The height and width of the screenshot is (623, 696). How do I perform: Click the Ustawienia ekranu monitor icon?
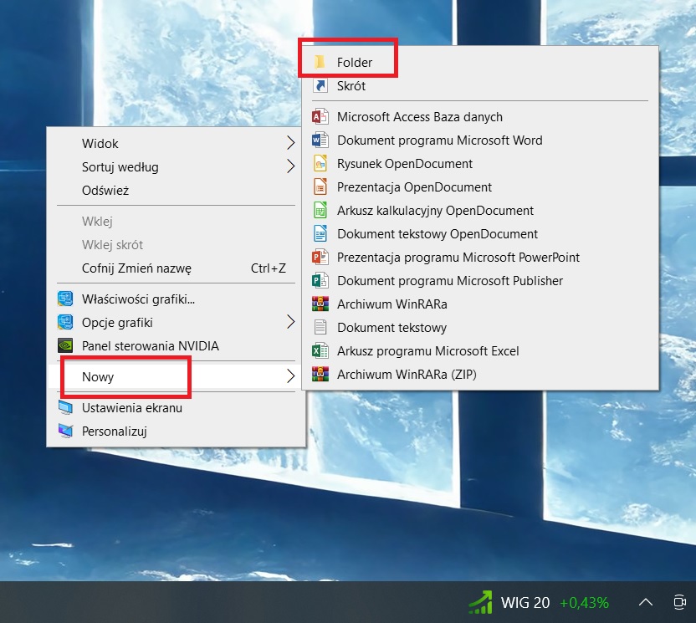(x=65, y=408)
